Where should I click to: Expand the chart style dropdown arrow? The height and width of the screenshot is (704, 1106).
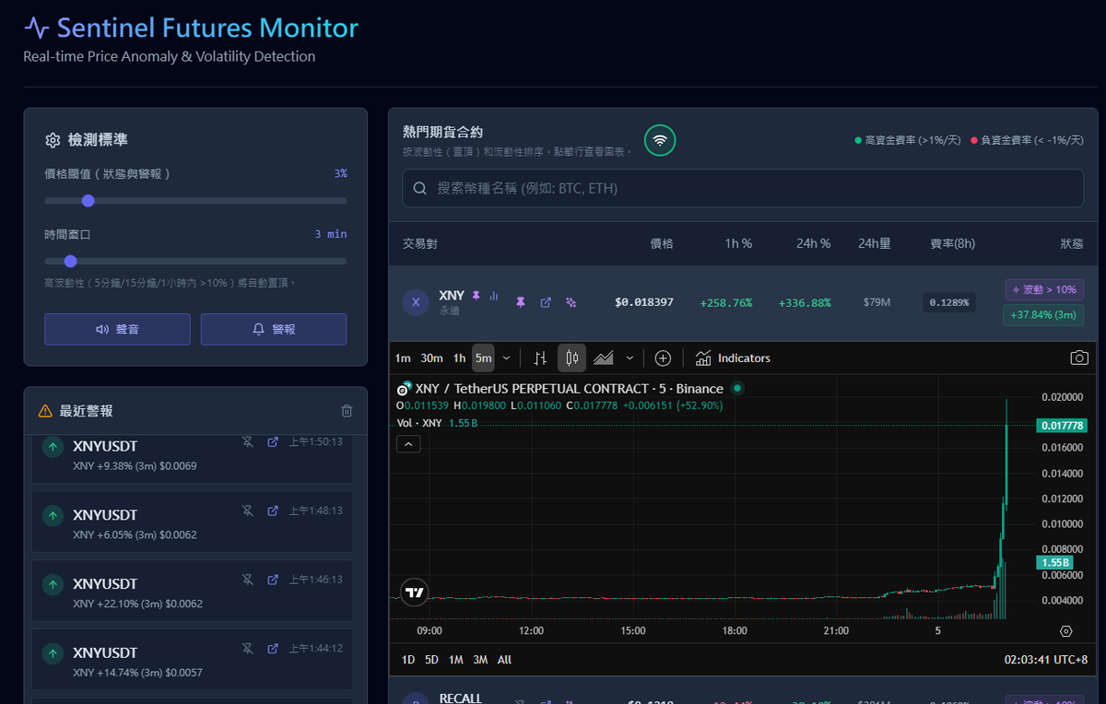(x=629, y=358)
